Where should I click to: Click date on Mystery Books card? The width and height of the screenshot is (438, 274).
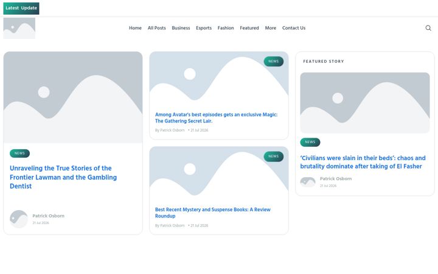point(199,225)
